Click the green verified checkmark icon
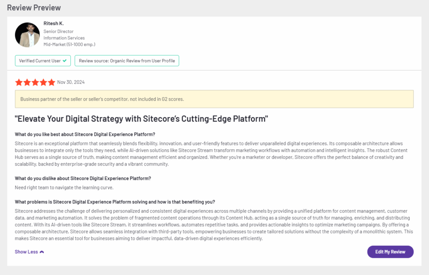Screen dimensions: 429x275 click(x=65, y=61)
